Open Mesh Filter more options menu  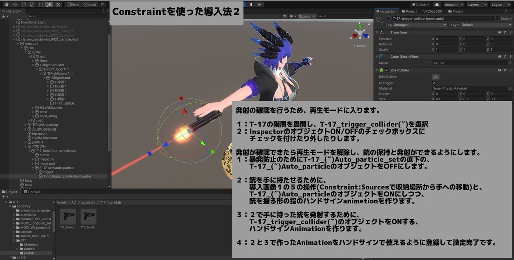click(x=510, y=56)
